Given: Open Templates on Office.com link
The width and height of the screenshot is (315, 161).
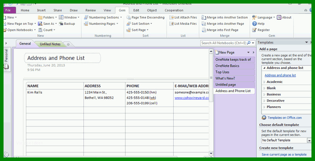Looking at the screenshot, I should pos(285,118).
